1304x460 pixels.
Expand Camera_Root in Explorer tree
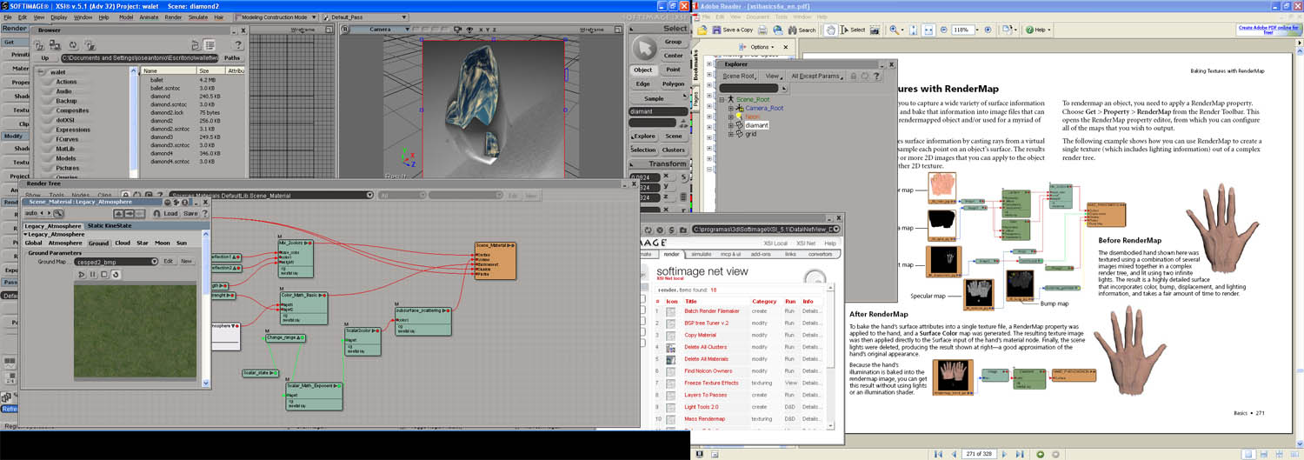(730, 109)
